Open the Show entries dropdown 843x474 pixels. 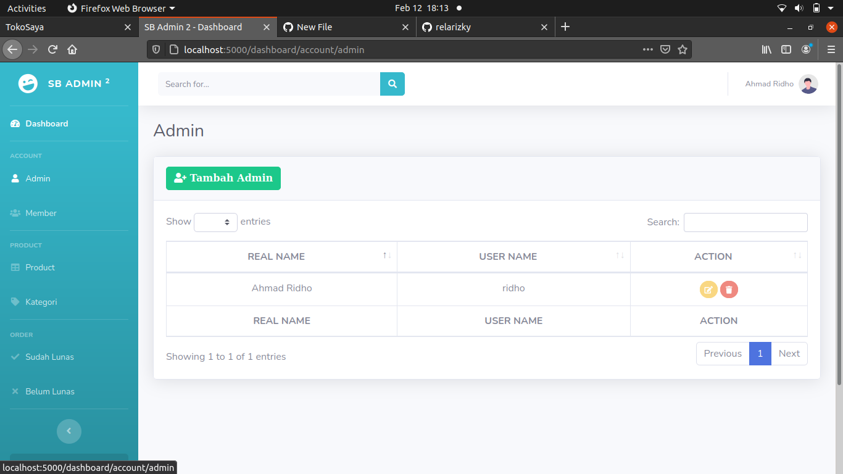point(215,222)
